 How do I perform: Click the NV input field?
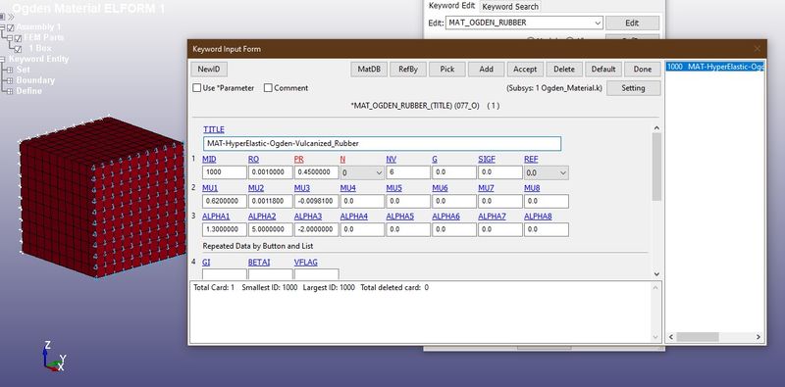click(408, 172)
